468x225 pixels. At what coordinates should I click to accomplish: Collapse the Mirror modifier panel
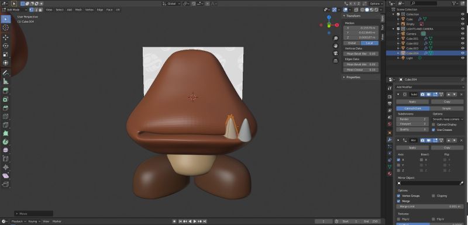coord(398,140)
